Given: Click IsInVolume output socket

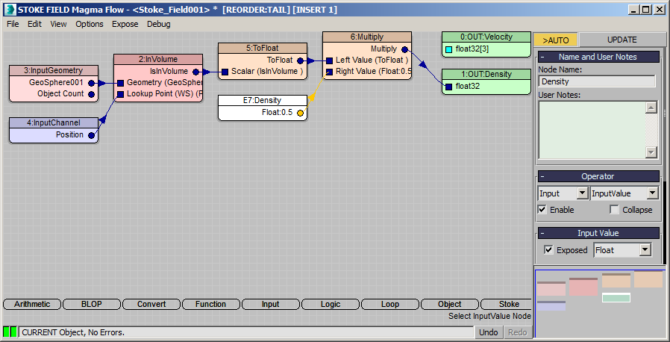Looking at the screenshot, I should tap(195, 72).
